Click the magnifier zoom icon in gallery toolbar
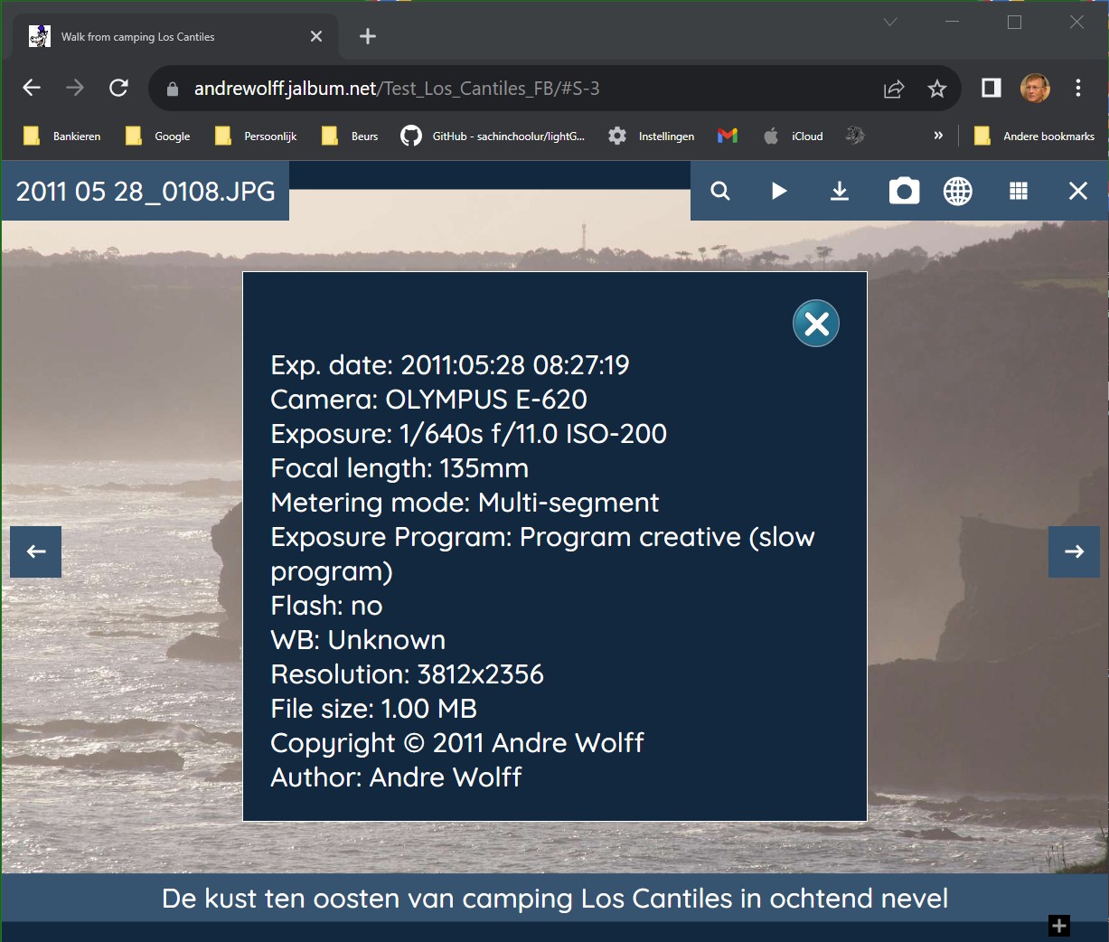Screen dimensions: 1109x942 [720, 191]
